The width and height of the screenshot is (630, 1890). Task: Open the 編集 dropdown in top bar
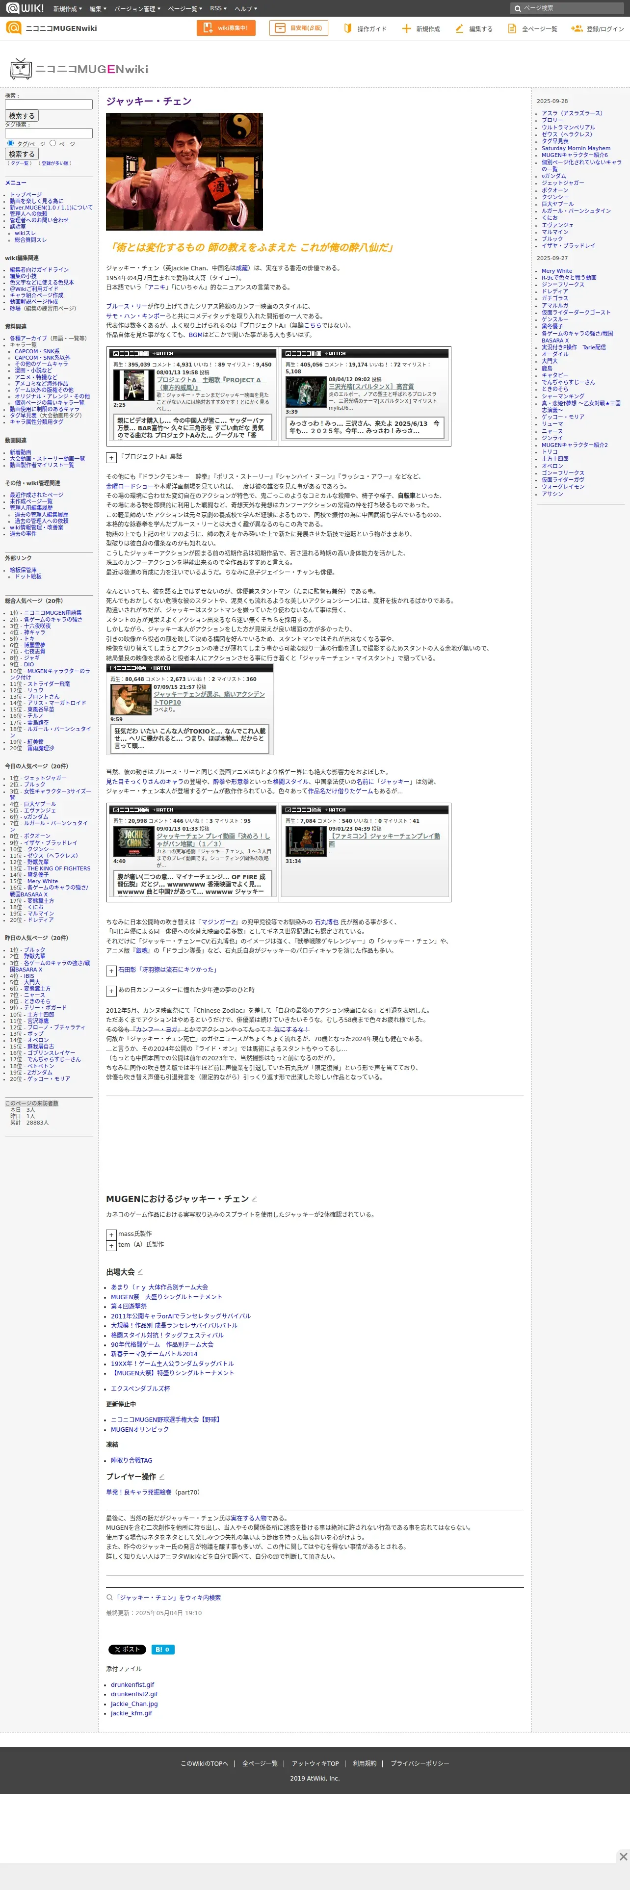point(98,9)
